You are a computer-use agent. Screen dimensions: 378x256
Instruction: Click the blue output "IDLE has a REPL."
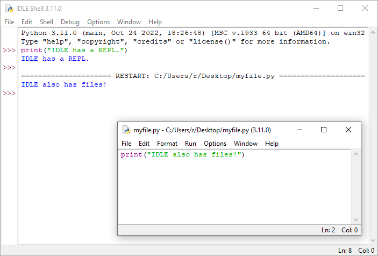pyautogui.click(x=55, y=59)
